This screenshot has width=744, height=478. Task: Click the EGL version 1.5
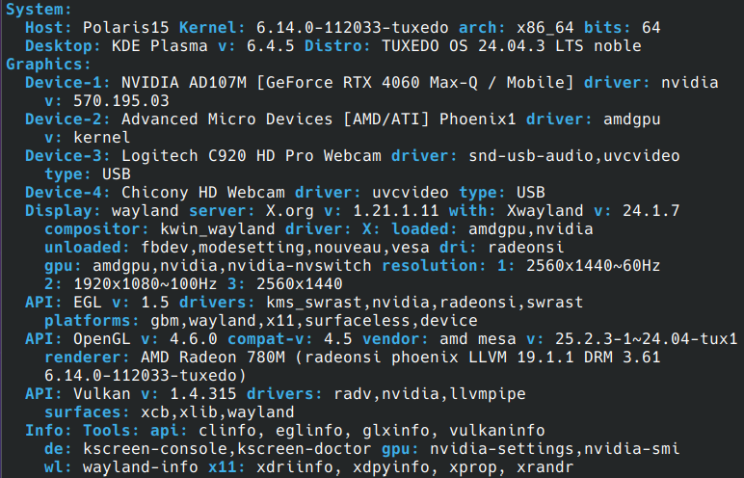[155, 302]
